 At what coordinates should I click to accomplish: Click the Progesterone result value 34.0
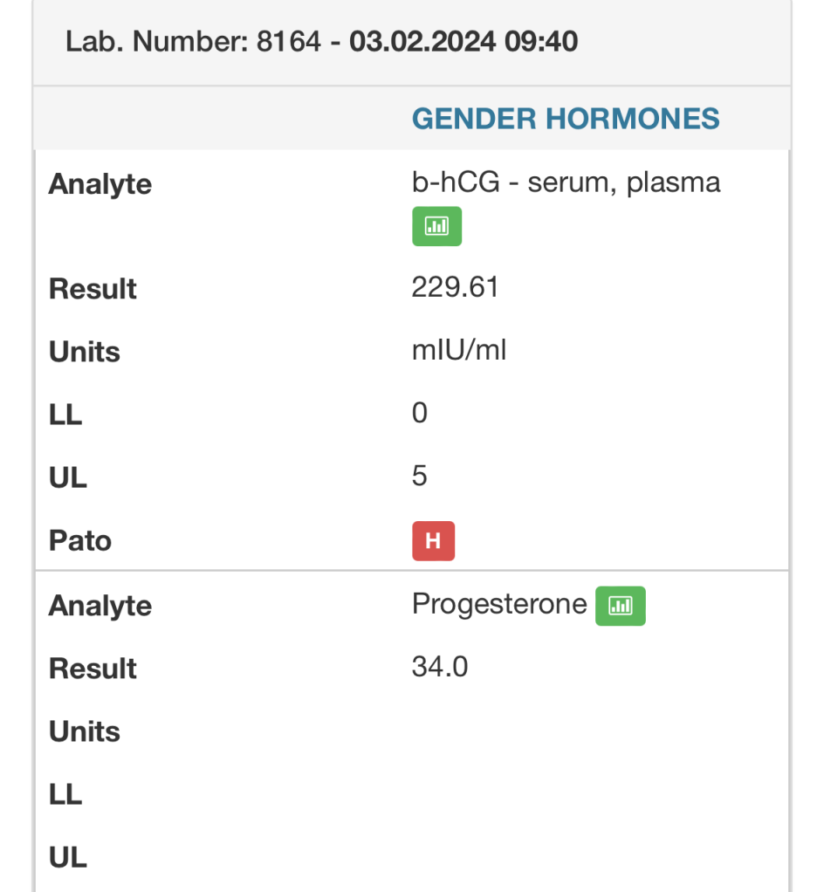(439, 667)
